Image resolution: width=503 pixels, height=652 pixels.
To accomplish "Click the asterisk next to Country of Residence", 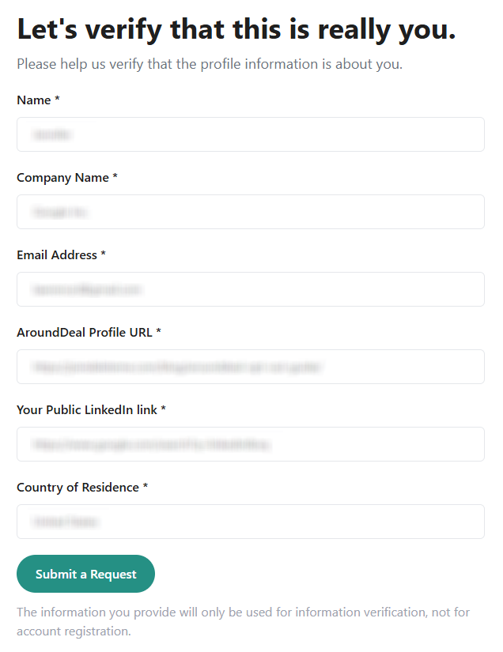I will 146,487.
